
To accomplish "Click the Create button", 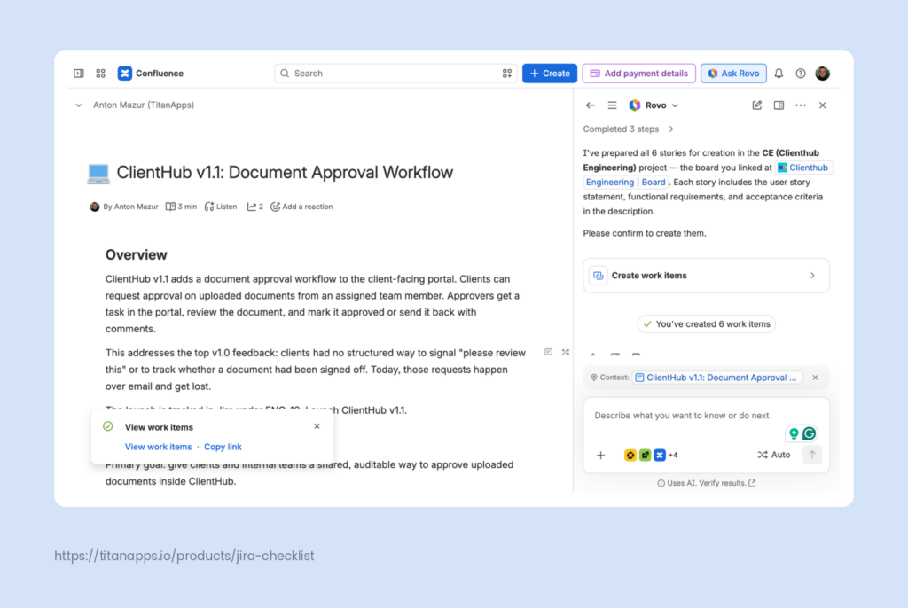I will (x=550, y=74).
